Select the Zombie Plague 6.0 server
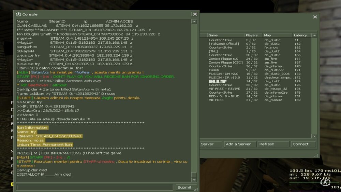Image resolution: width=341 pixels, height=192 pixels. tap(223, 59)
